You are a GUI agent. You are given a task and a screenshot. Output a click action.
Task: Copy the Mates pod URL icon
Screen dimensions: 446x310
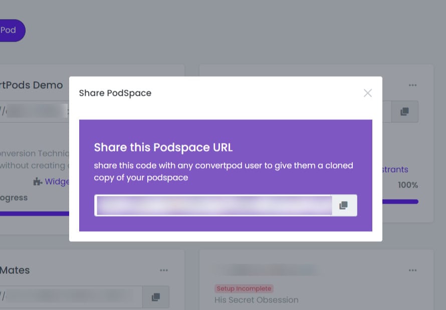(156, 297)
